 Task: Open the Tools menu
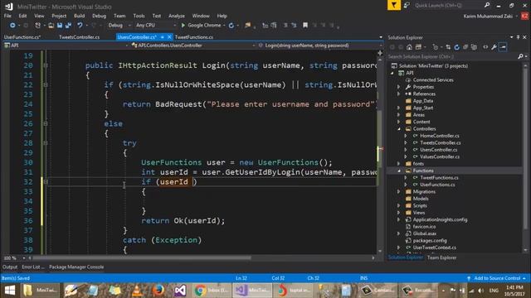[139, 16]
